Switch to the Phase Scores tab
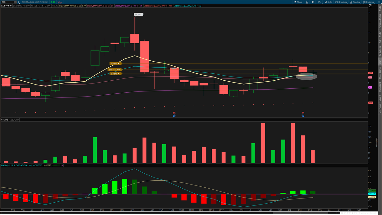The height and width of the screenshot is (215, 382). click(380, 73)
